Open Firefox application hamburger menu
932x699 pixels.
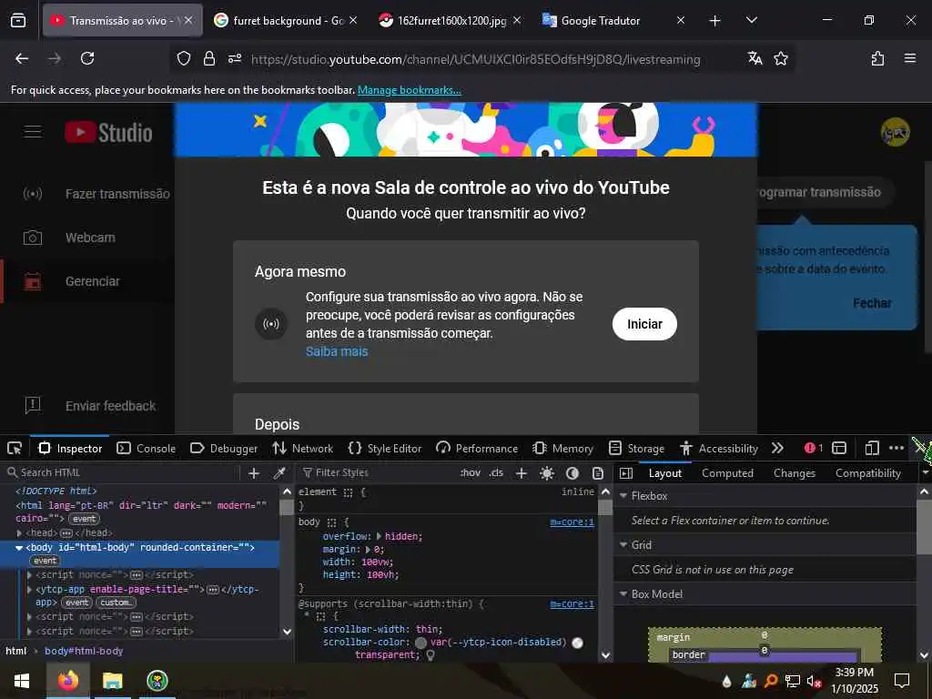coord(910,58)
